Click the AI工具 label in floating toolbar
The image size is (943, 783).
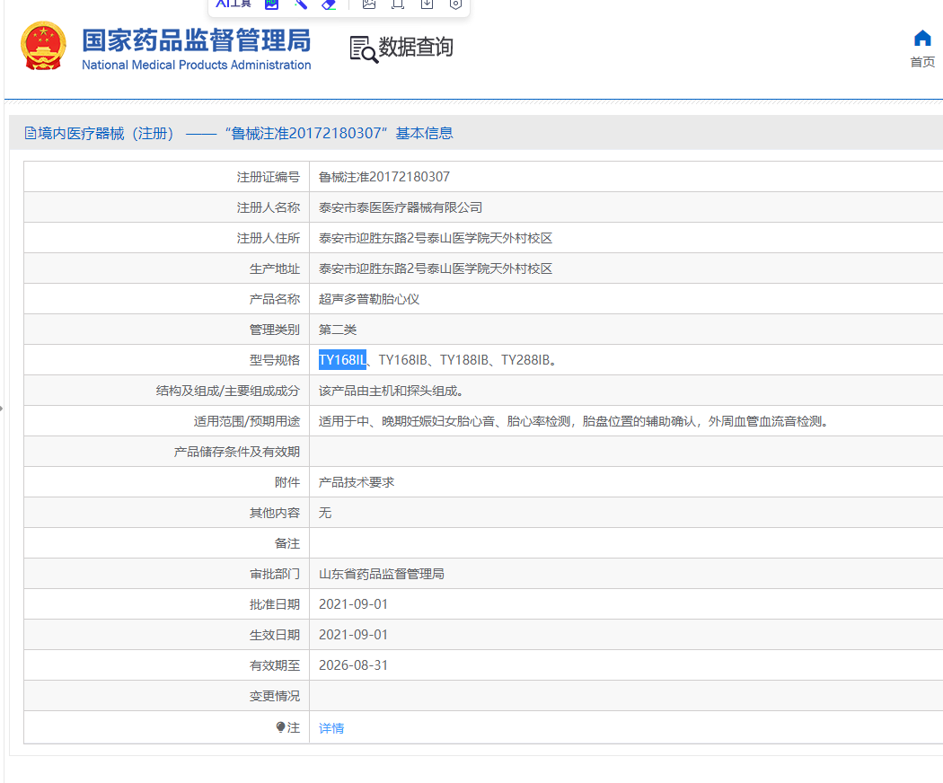[234, 4]
